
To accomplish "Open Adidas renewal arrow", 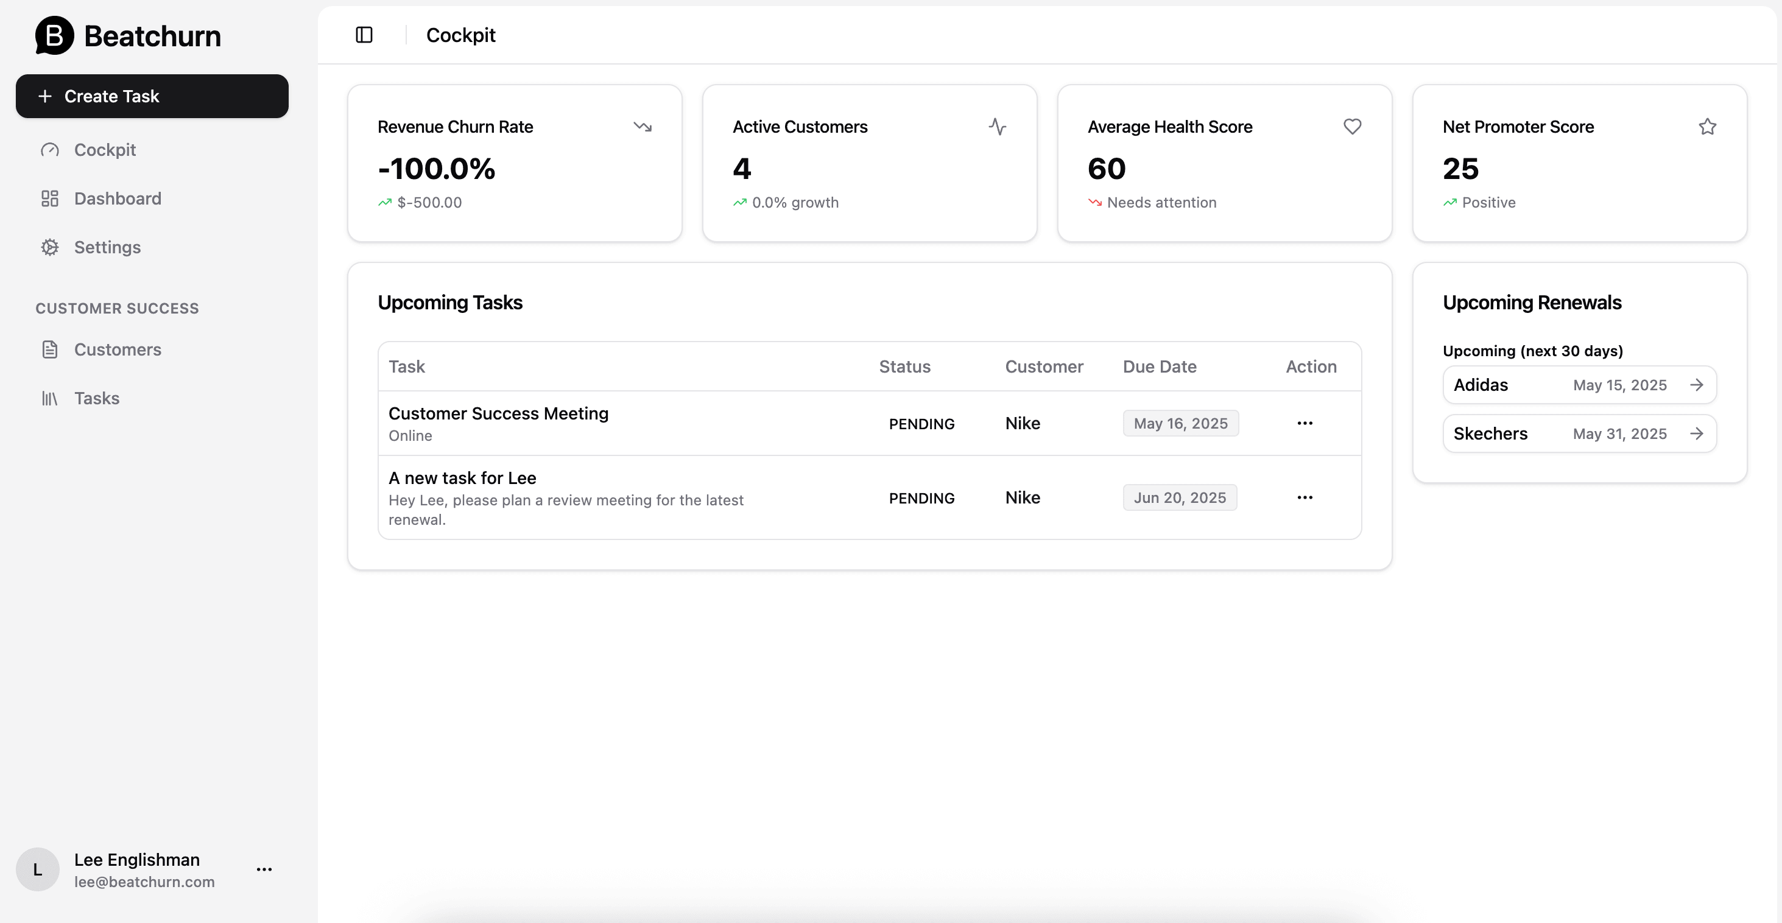I will pyautogui.click(x=1696, y=385).
